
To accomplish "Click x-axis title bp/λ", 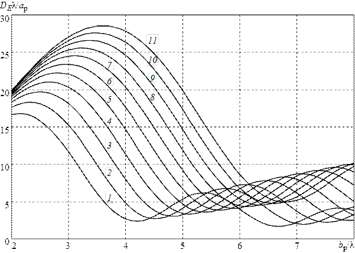I will pos(346,246).
